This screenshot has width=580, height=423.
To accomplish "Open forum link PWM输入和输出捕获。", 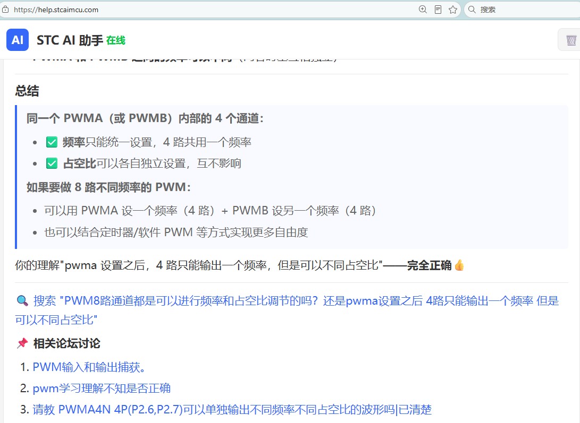I will point(89,367).
